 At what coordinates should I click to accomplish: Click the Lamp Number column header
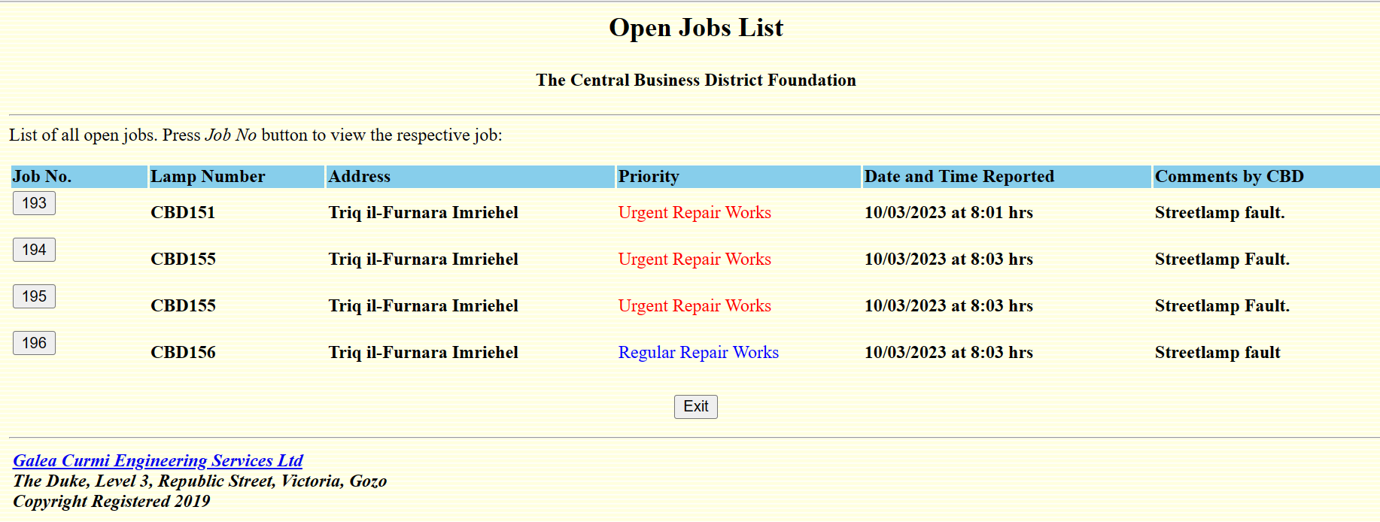click(x=208, y=177)
